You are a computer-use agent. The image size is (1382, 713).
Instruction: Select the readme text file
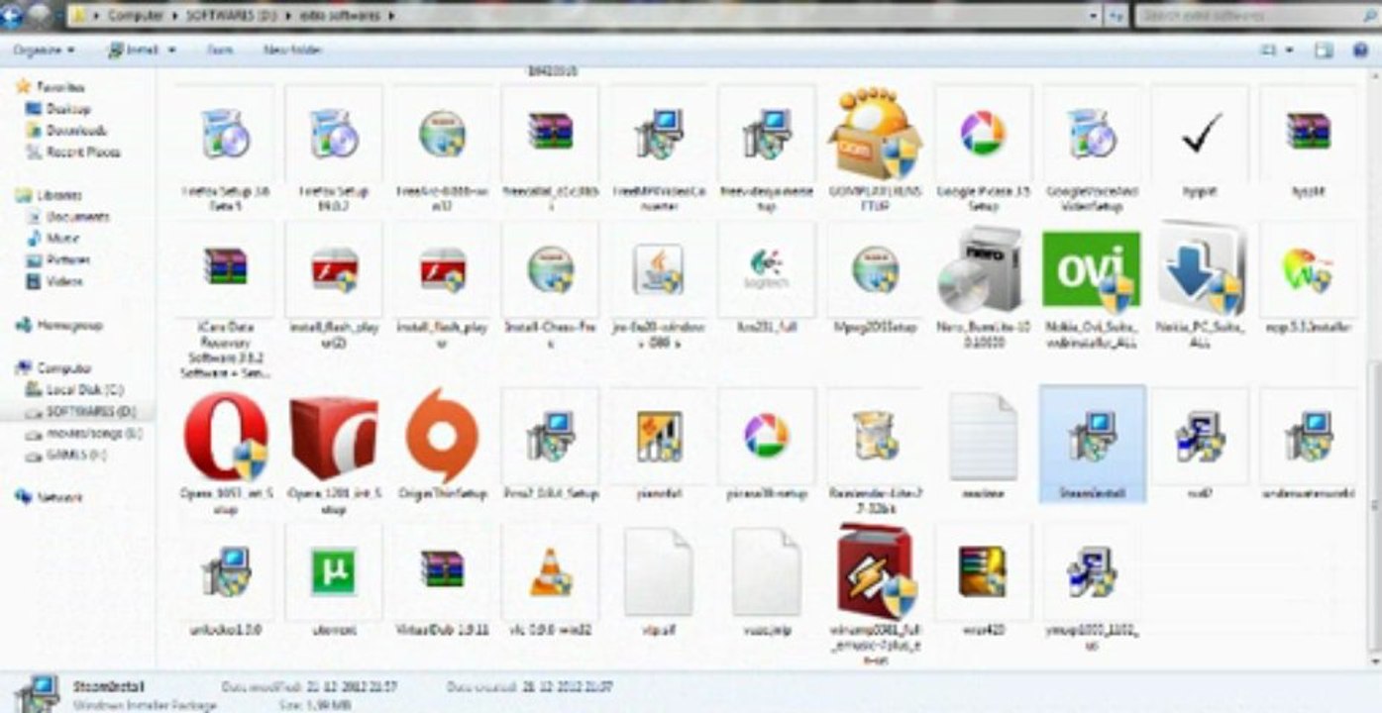point(983,436)
